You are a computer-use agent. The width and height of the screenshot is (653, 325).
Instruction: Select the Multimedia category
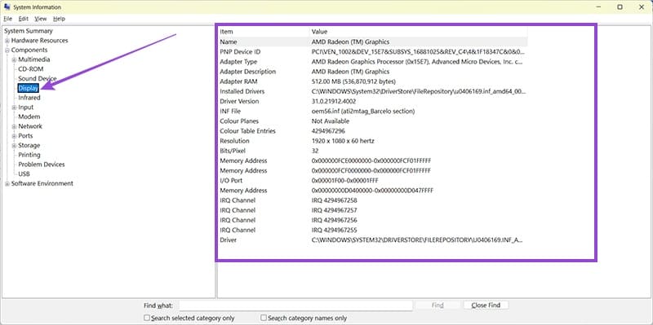coord(33,59)
